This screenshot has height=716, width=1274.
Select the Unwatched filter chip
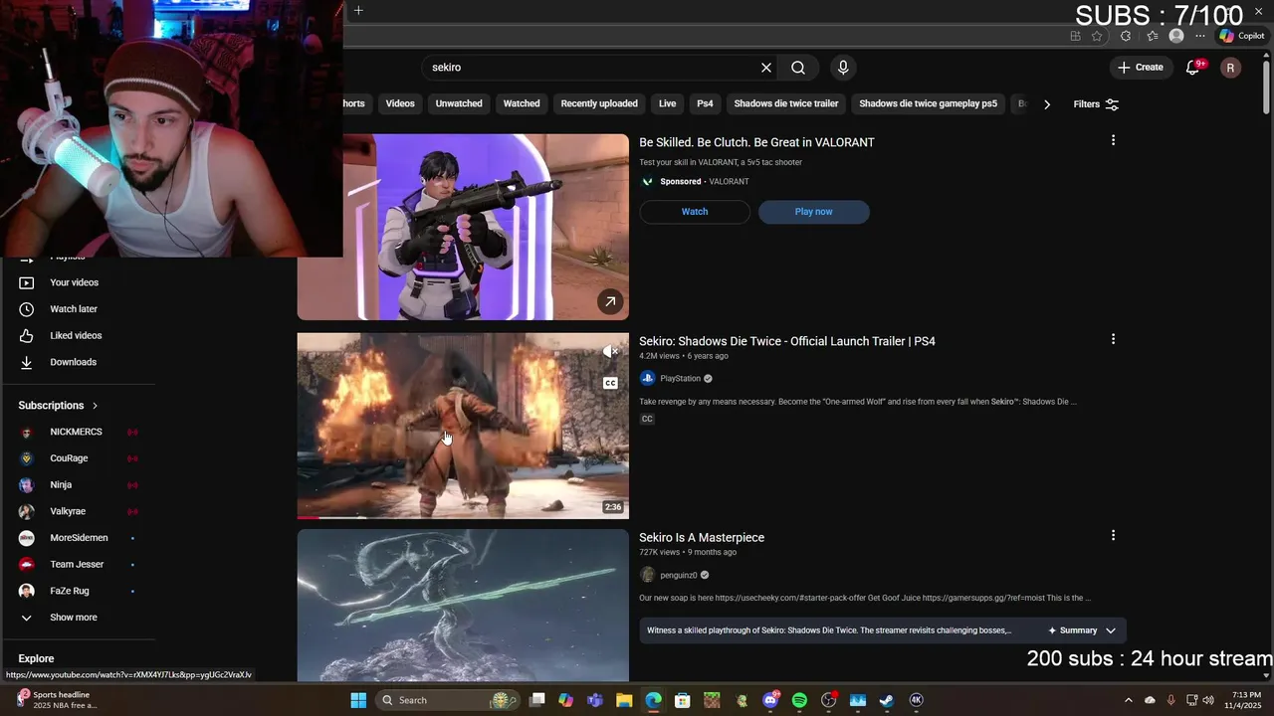459,103
